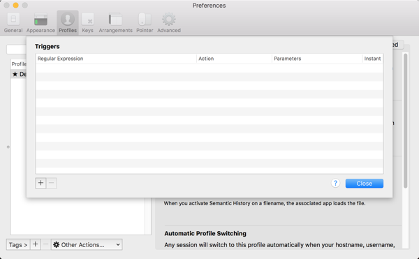Click the vertical scrollbar on the right panel
419x259 pixels.
(405, 121)
